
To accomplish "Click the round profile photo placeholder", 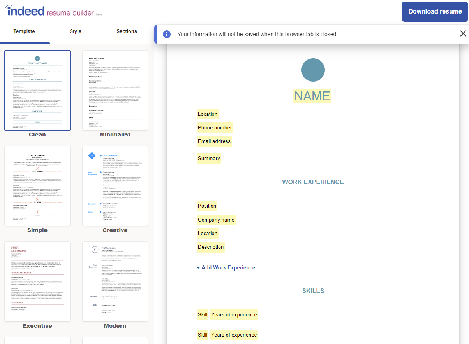I will [x=313, y=70].
